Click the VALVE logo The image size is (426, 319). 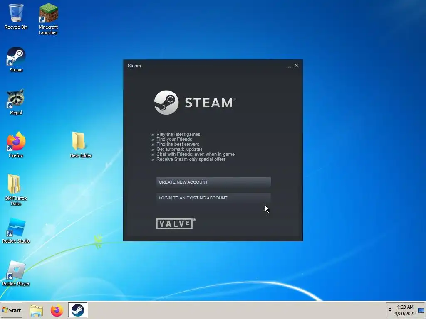pyautogui.click(x=176, y=223)
